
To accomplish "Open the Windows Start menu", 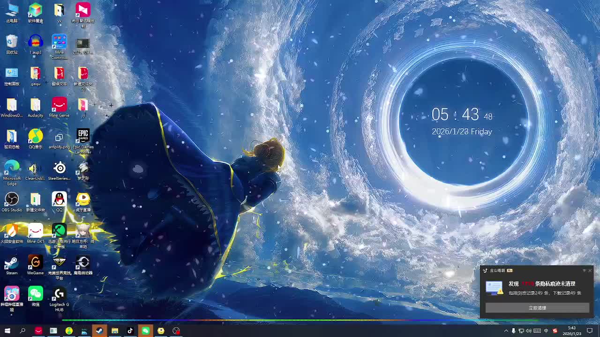I will pos(7,331).
